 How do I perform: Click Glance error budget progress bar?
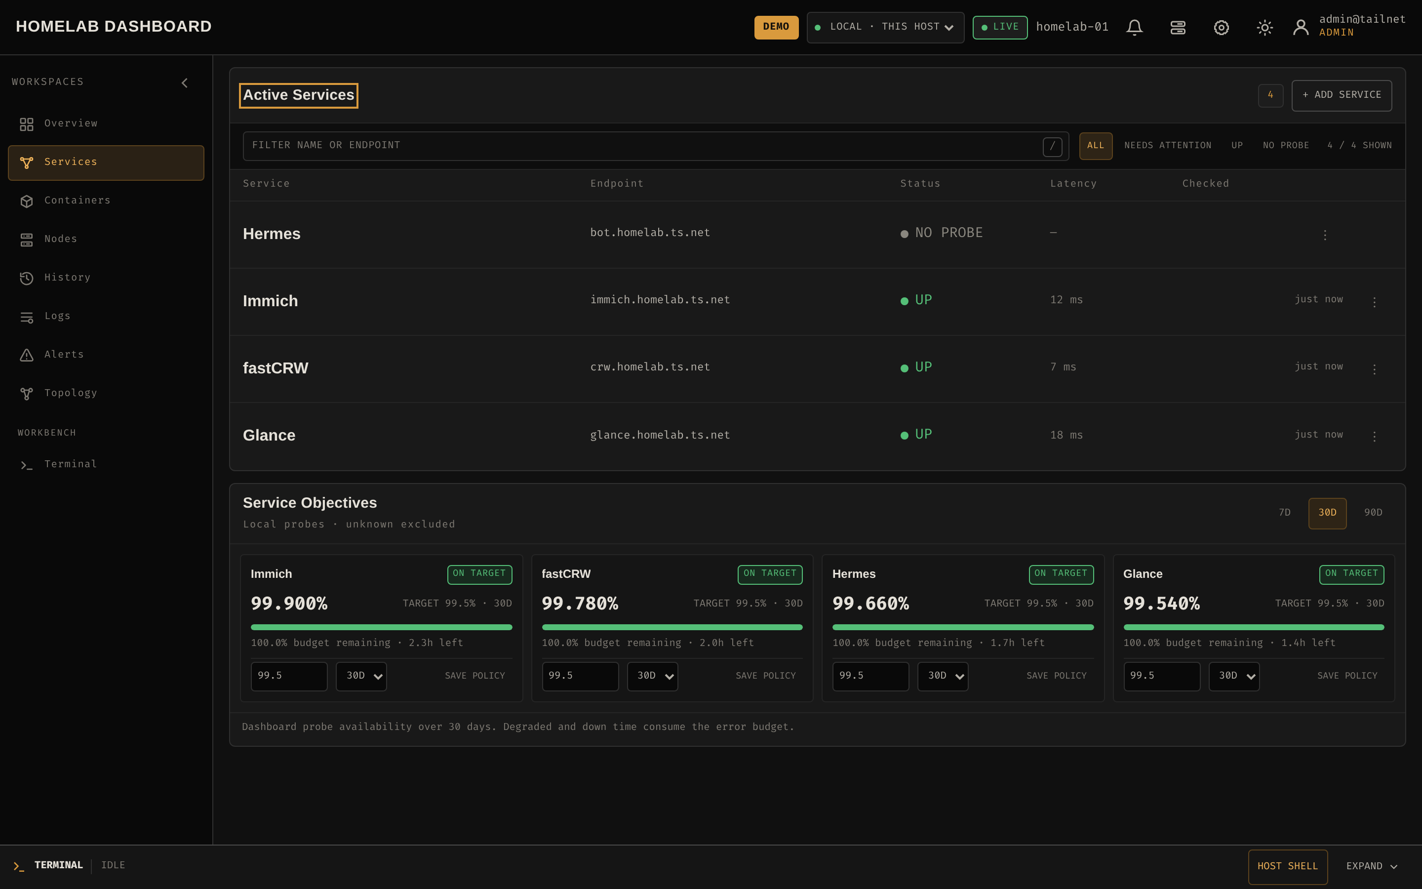[1254, 627]
